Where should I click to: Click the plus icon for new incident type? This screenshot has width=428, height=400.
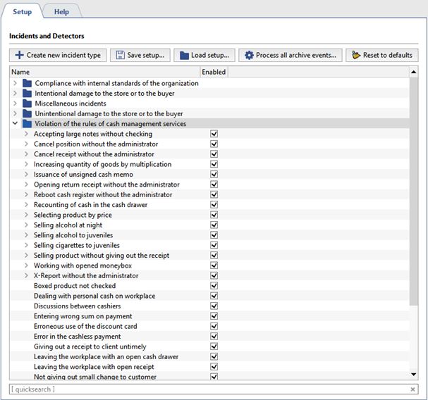(x=19, y=55)
